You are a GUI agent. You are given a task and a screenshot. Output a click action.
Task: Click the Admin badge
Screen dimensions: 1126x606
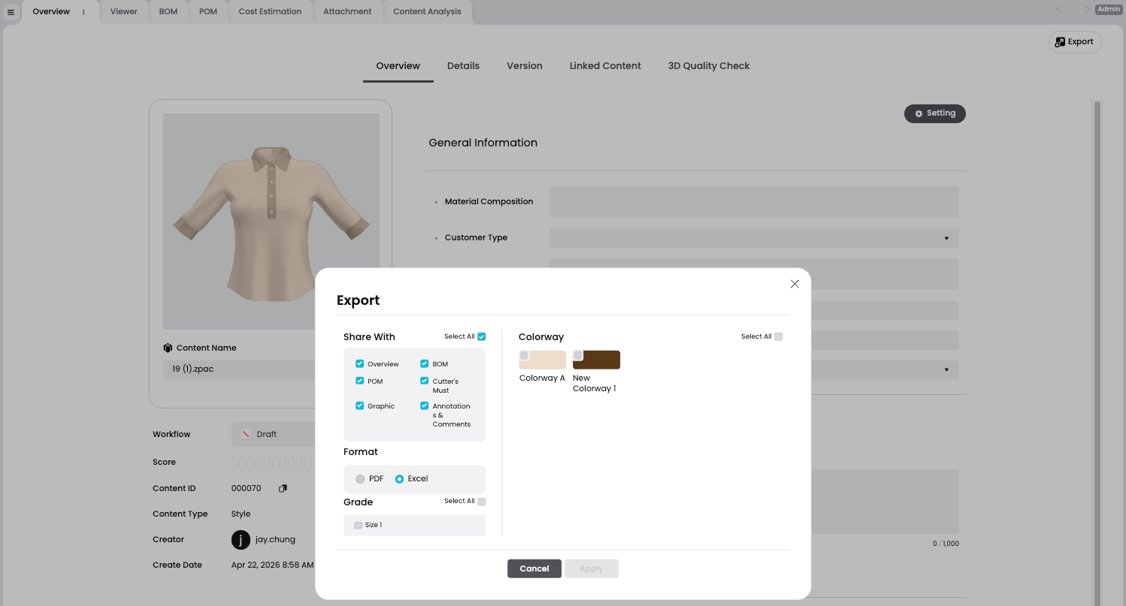click(1109, 9)
